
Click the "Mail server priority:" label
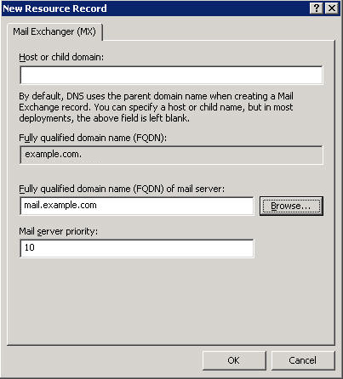(58, 231)
